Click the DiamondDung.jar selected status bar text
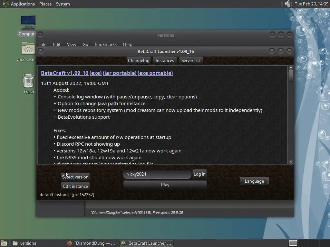 (137, 213)
